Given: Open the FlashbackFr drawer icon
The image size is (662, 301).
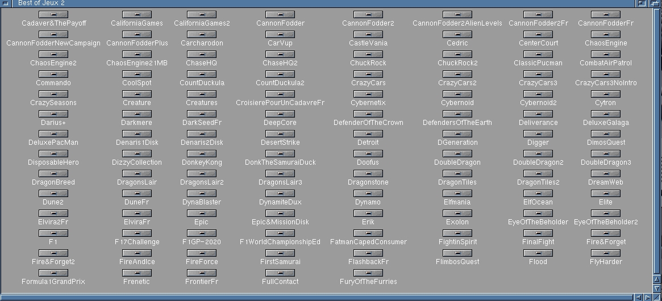Looking at the screenshot, I should click(368, 253).
